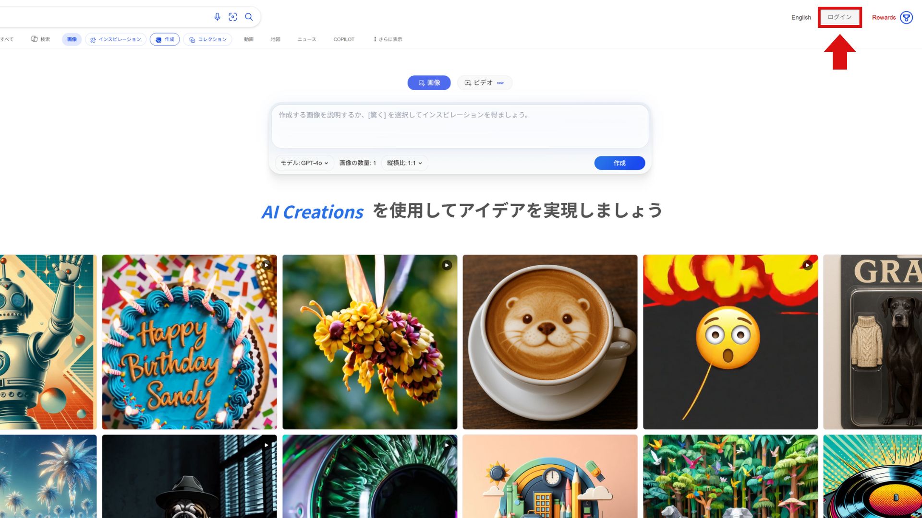Expand the モデル: GPT-4o dropdown

tap(304, 163)
